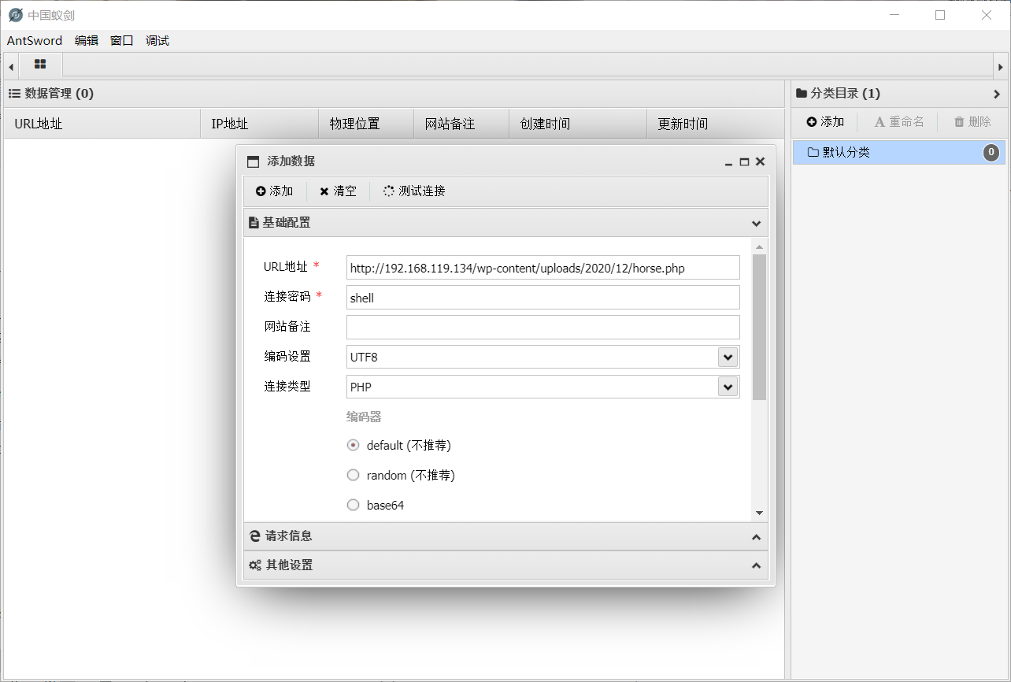Sort by the 物理位置 column header
The width and height of the screenshot is (1011, 682).
(x=366, y=124)
